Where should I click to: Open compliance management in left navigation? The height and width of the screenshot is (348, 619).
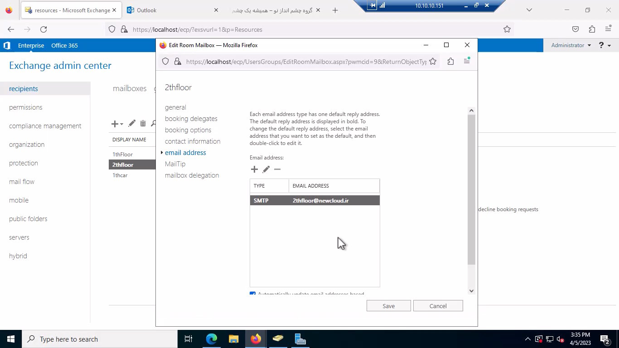coord(45,126)
